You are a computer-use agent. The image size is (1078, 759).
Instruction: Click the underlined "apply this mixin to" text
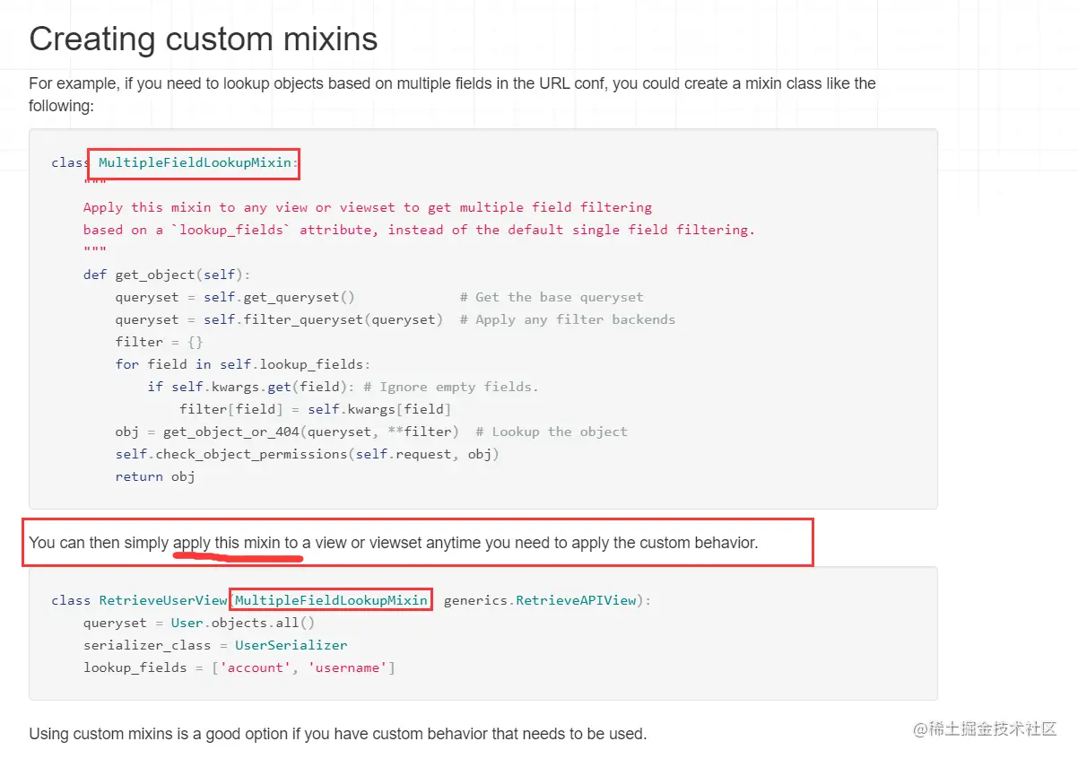(236, 543)
